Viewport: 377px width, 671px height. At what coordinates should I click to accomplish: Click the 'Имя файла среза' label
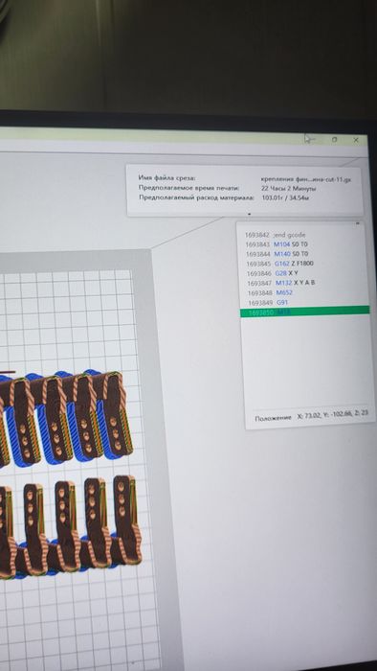click(166, 177)
